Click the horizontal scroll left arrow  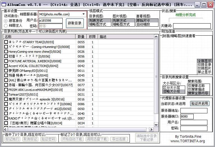5,129
